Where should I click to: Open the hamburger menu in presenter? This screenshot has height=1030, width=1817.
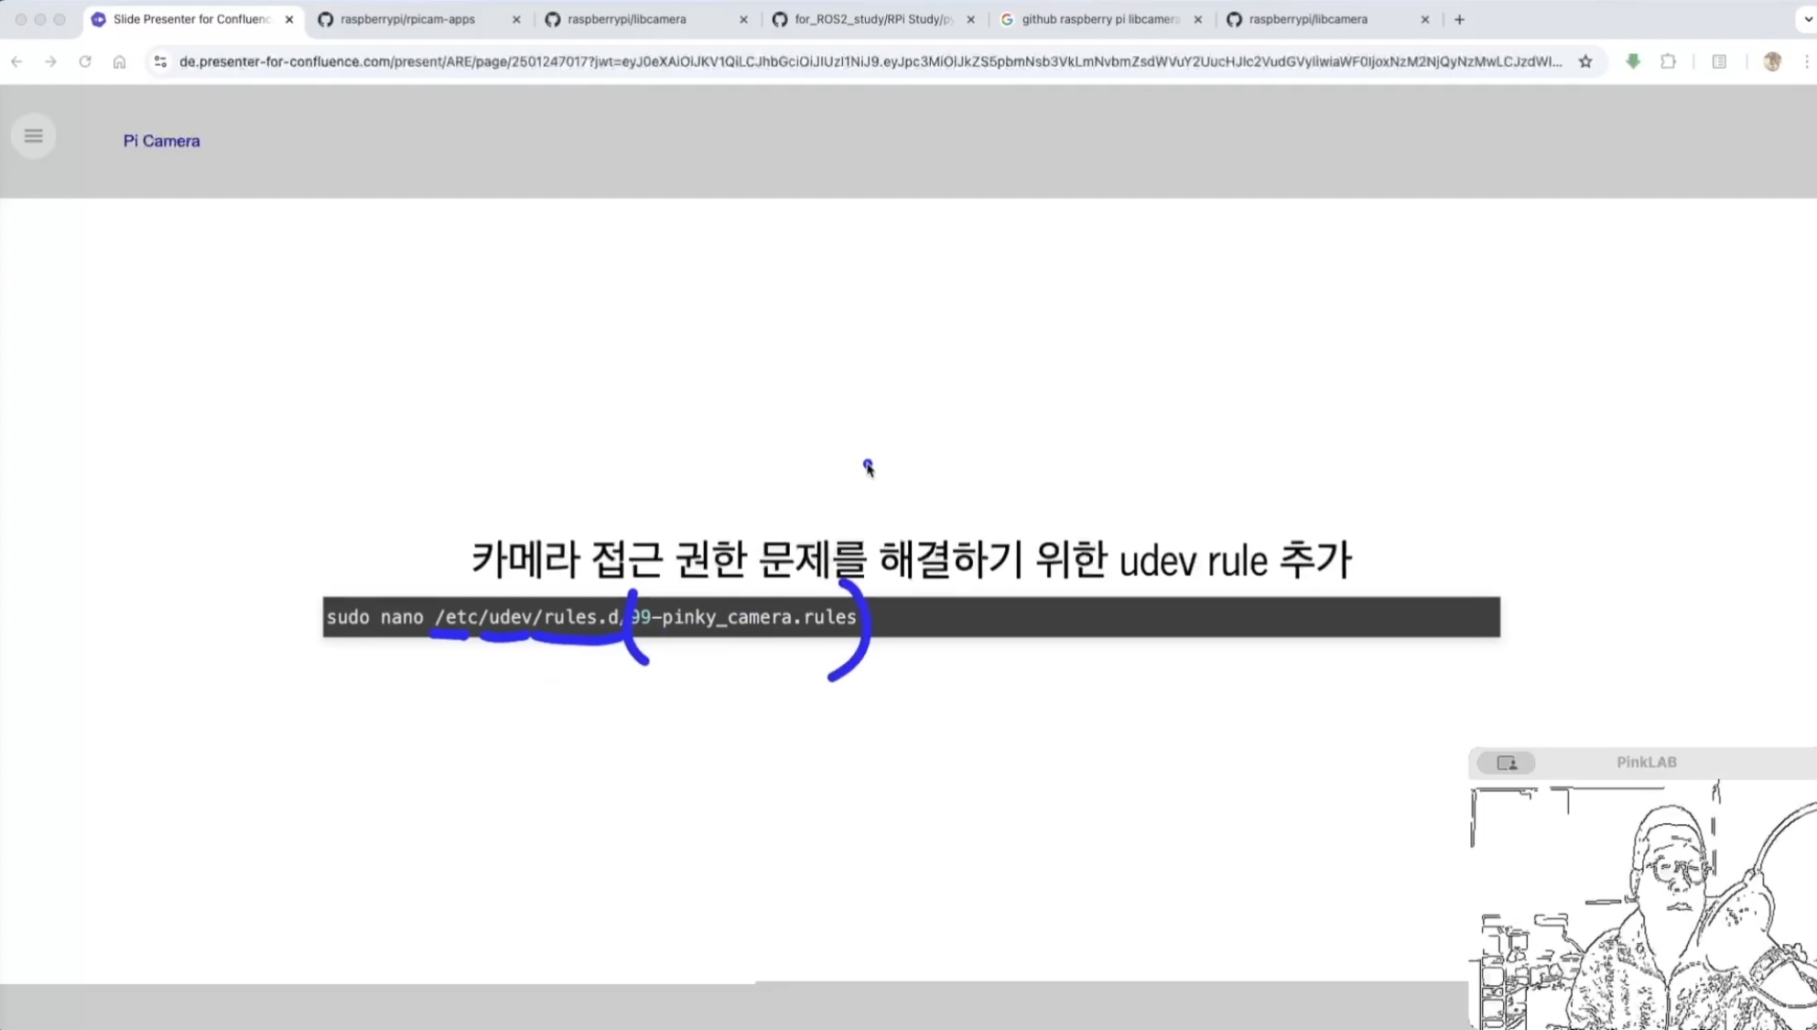(x=34, y=136)
